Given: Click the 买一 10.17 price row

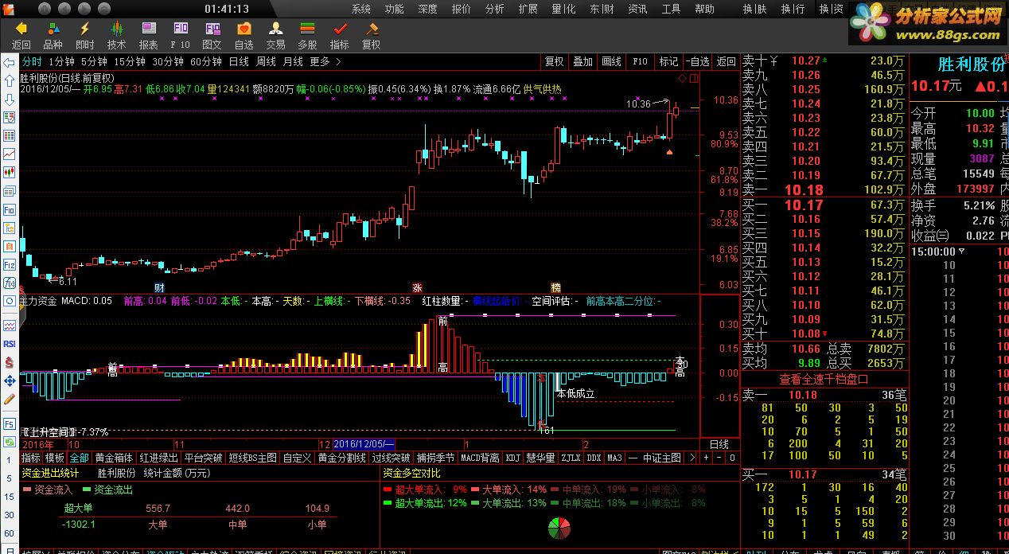Looking at the screenshot, I should tap(824, 205).
